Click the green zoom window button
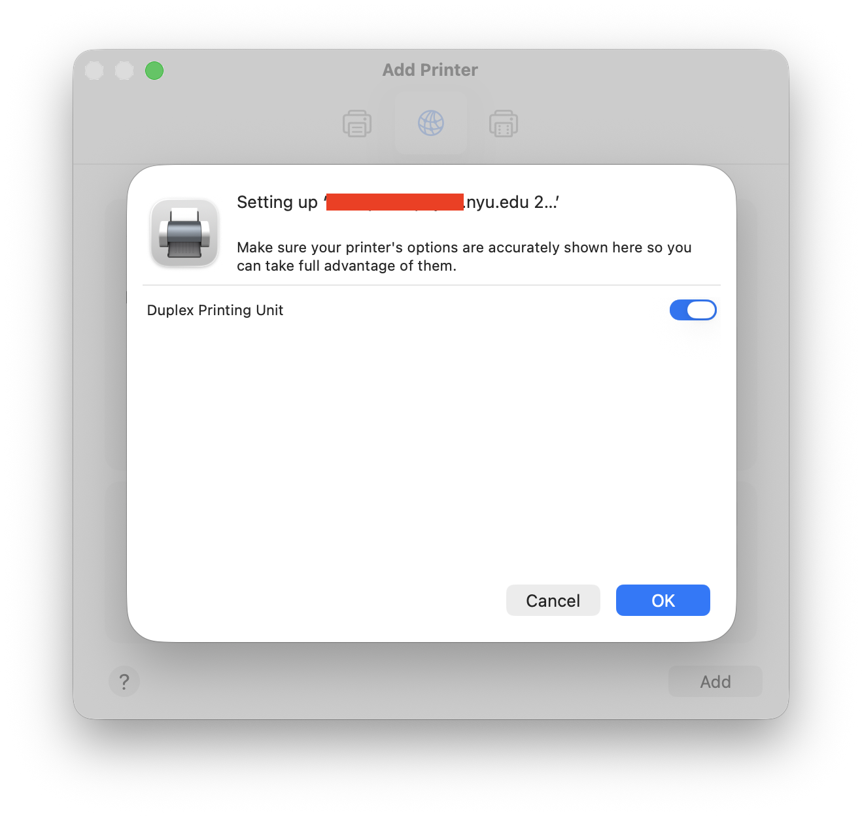Image resolution: width=862 pixels, height=816 pixels. (x=154, y=71)
